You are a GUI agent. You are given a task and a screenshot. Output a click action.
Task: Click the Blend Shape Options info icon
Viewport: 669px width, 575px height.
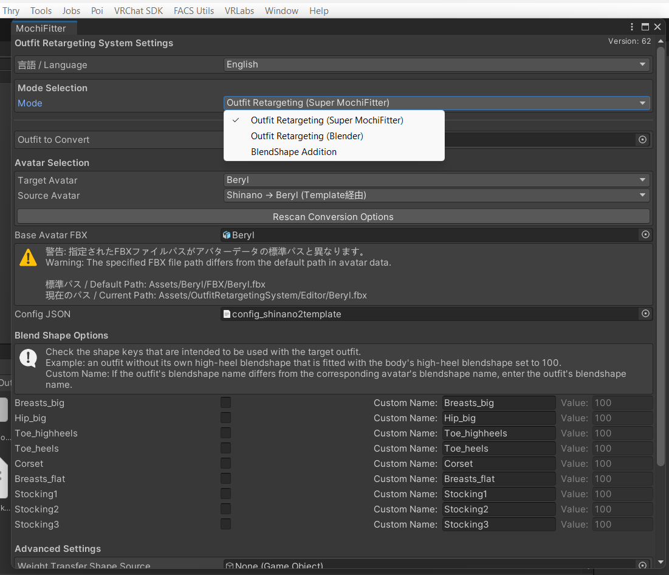click(x=28, y=358)
